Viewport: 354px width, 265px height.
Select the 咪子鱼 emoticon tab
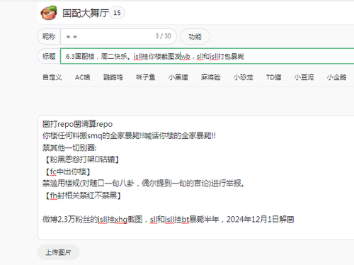point(145,77)
